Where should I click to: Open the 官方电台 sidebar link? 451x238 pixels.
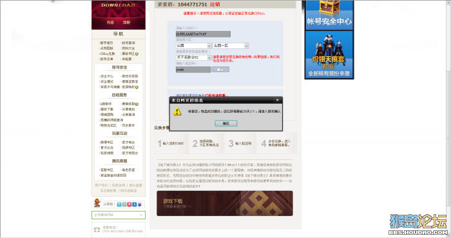coord(128,142)
